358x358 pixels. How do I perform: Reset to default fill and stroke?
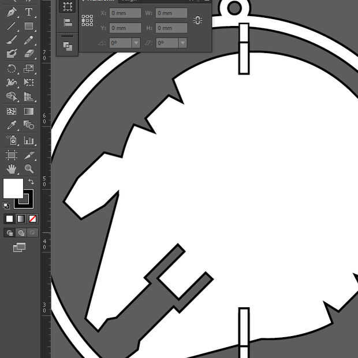pos(6,206)
